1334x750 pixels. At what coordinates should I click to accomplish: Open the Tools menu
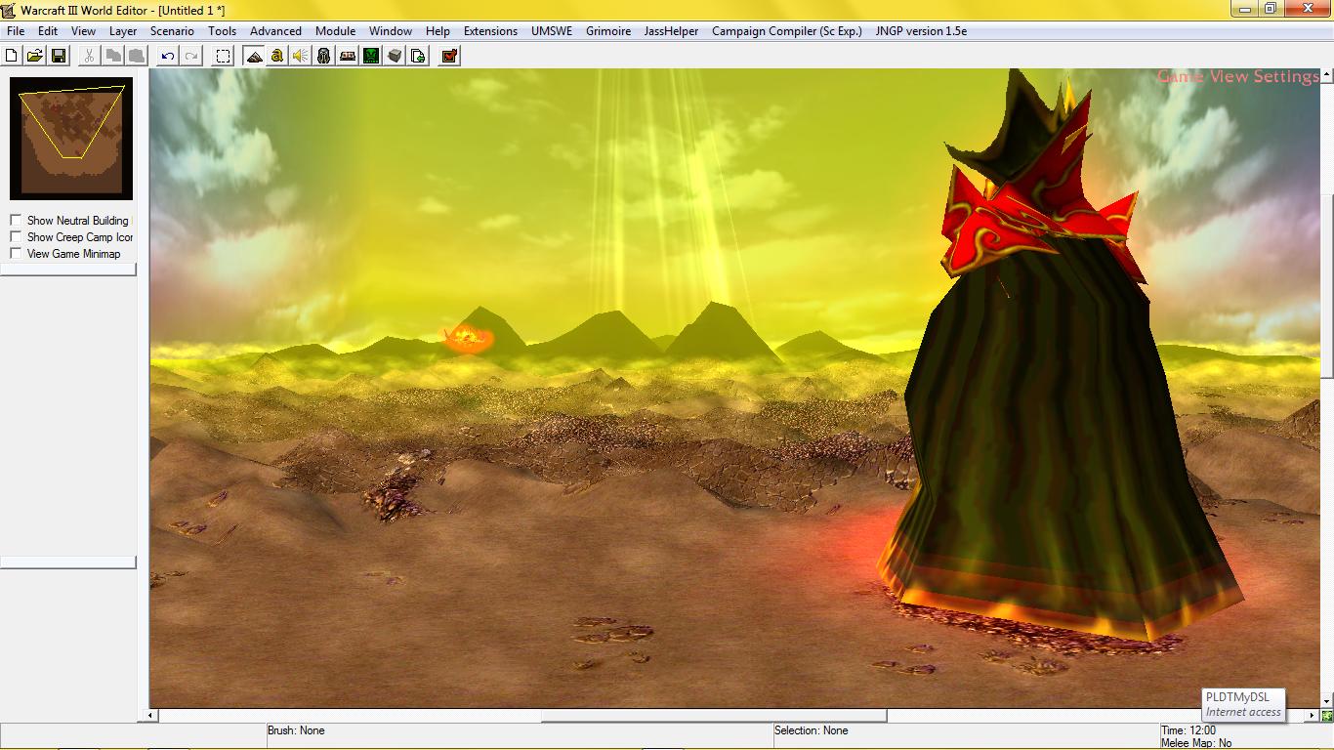click(x=222, y=31)
